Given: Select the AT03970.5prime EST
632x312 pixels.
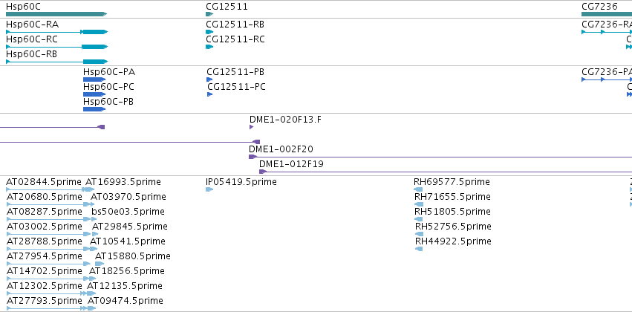Looking at the screenshot, I should 94,204.
